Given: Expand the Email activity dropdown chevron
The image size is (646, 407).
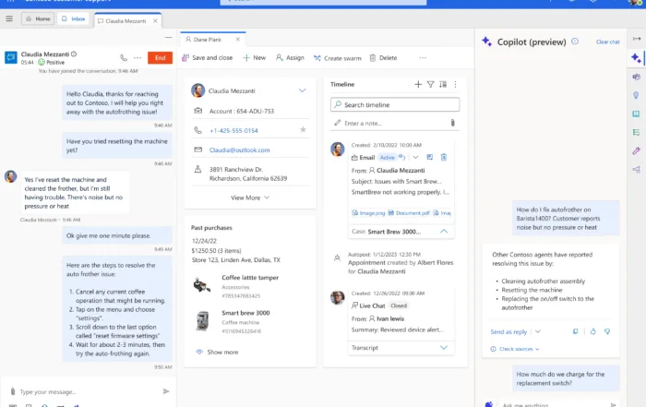Looking at the screenshot, I should (x=415, y=158).
